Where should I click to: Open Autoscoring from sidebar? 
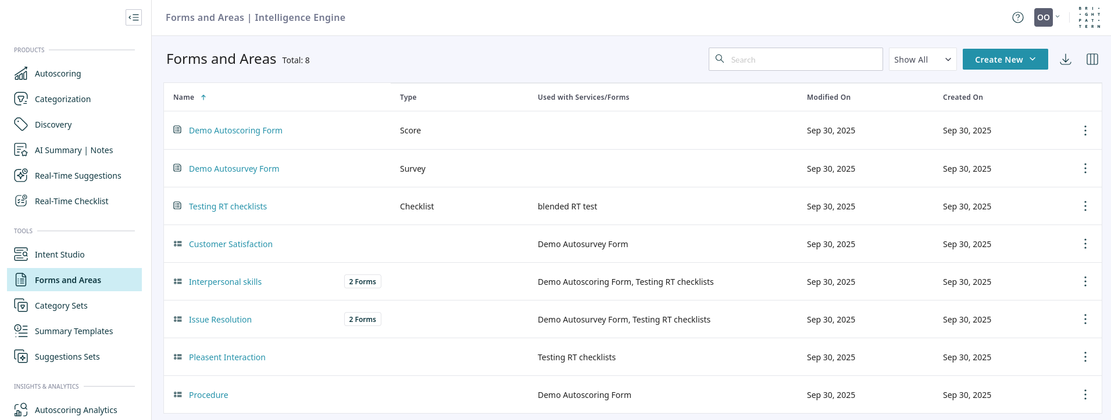58,74
